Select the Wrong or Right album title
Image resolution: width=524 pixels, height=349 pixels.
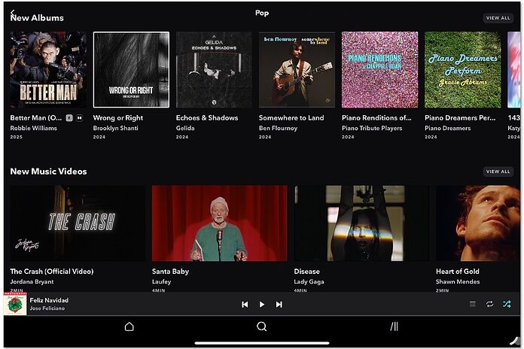click(118, 118)
